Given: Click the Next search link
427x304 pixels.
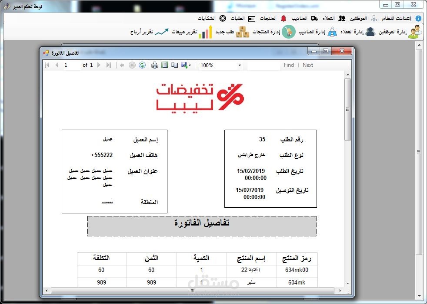Looking at the screenshot, I should tap(308, 65).
